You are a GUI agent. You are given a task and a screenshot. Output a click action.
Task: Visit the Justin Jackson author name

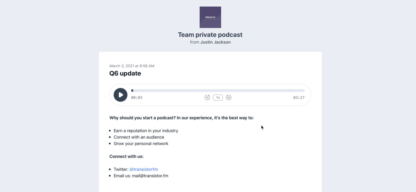pos(215,42)
